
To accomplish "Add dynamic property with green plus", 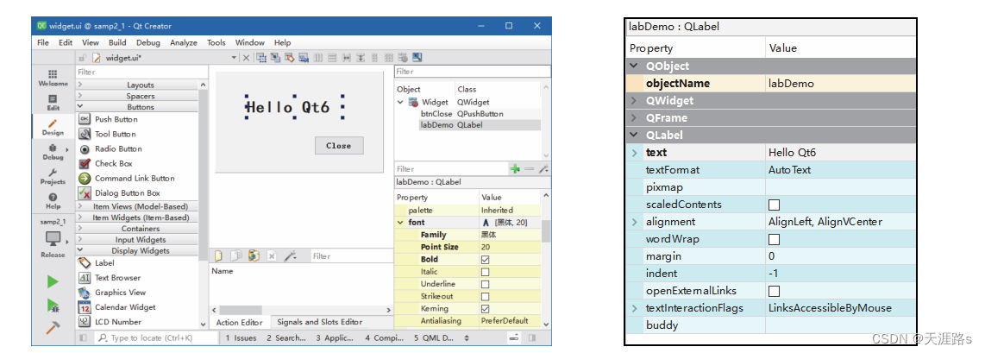I will pos(515,169).
